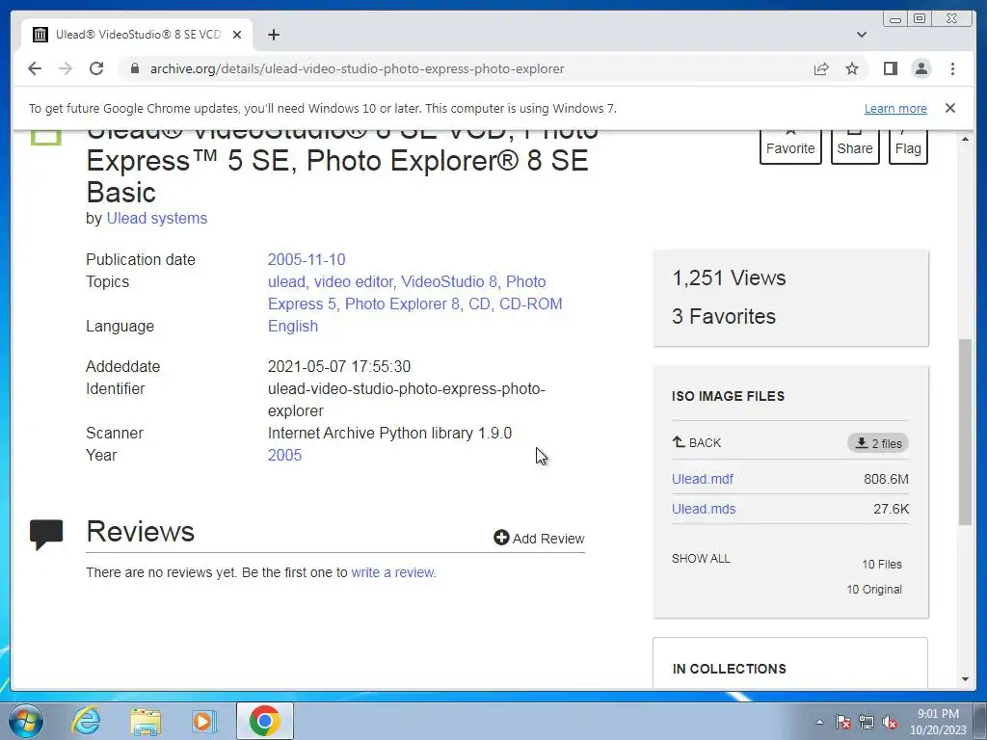This screenshot has width=987, height=740.
Task: Show hidden system tray icons
Action: 819,722
